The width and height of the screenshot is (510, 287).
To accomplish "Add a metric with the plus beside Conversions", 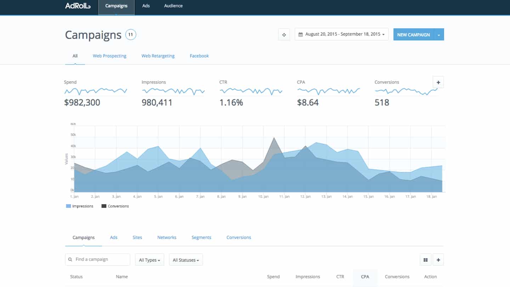I will pos(438,82).
